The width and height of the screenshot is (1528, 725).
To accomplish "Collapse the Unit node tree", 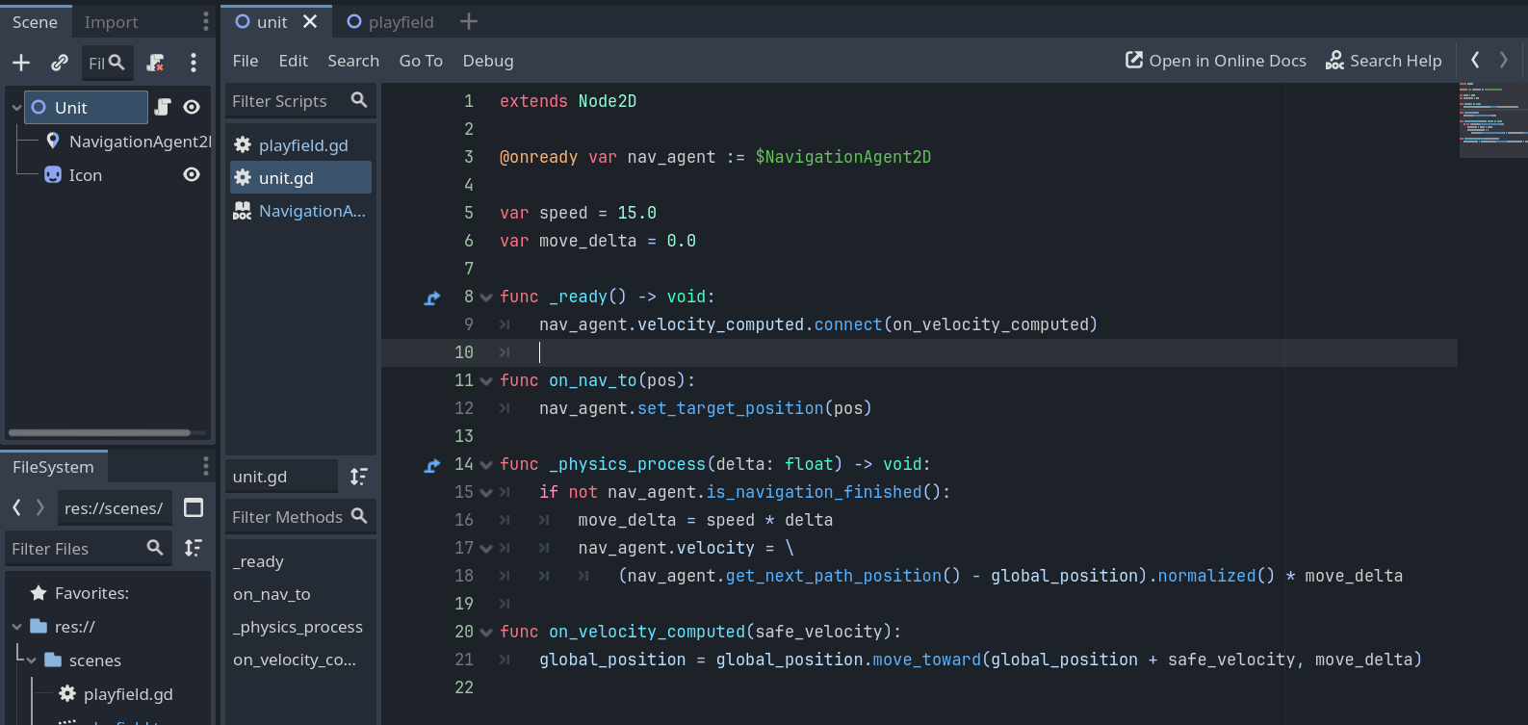I will click(16, 107).
